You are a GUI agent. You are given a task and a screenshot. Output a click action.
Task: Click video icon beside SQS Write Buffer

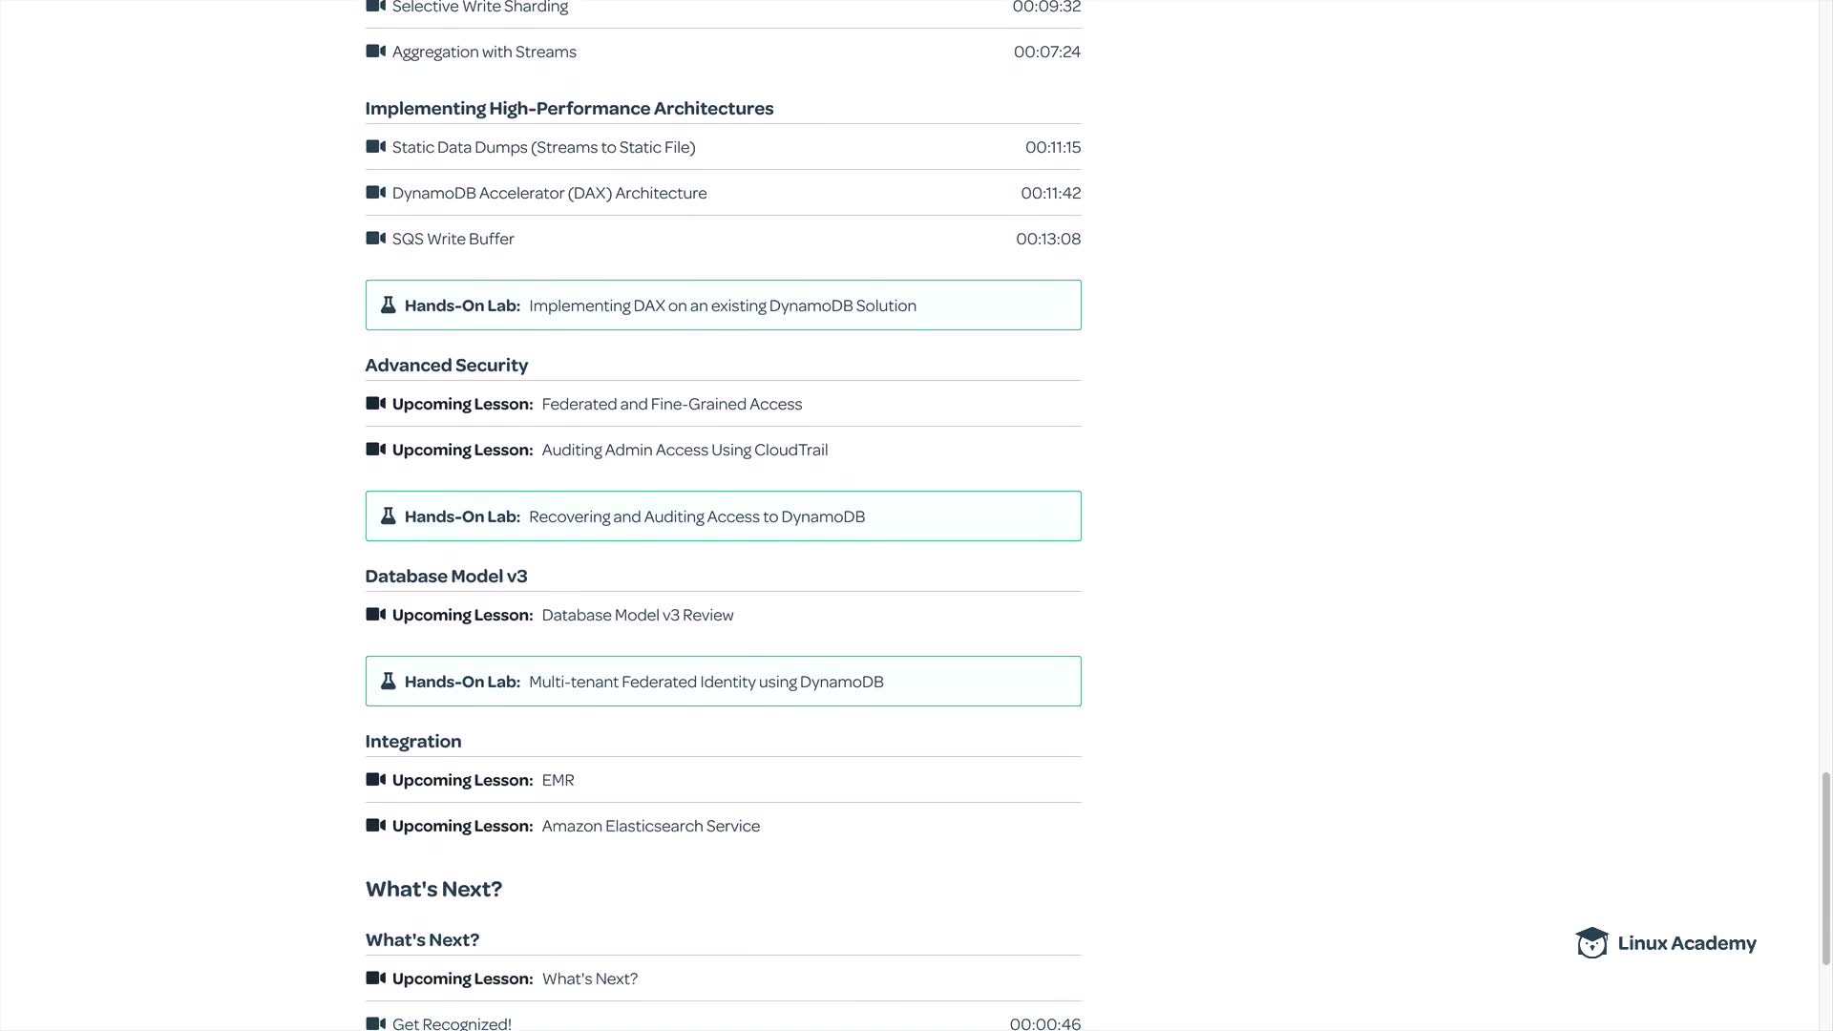tap(375, 239)
